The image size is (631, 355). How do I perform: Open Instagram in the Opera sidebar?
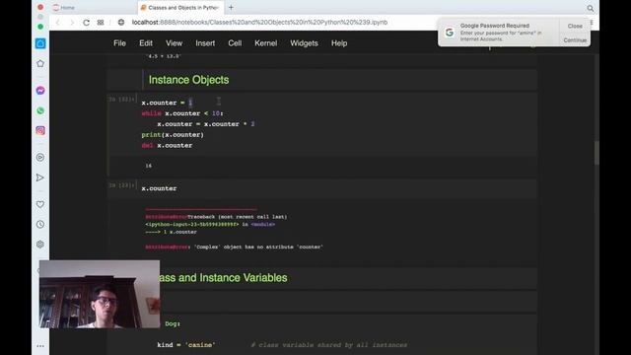tap(40, 130)
